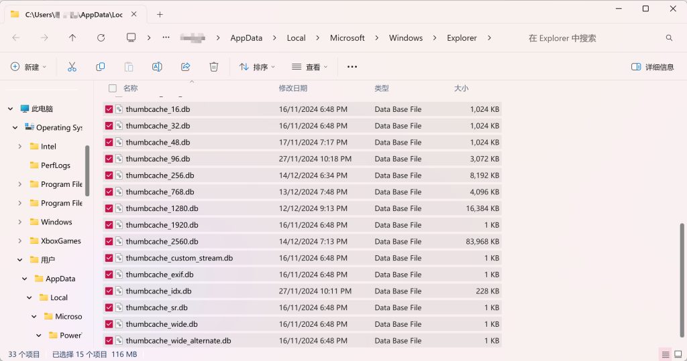The image size is (687, 361).
Task: Click the monitor icon in address bar
Action: tap(131, 38)
